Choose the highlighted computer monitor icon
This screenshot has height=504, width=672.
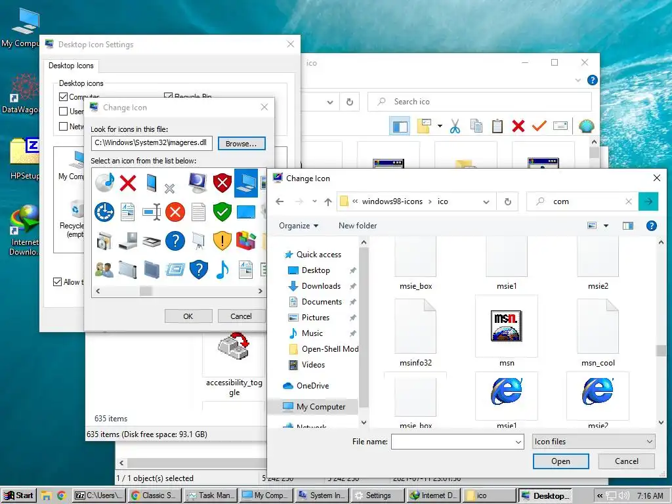pyautogui.click(x=246, y=183)
